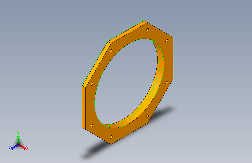252x163 pixels.
Task: Select the topmost bolt hole on the flange
Action: point(147,30)
